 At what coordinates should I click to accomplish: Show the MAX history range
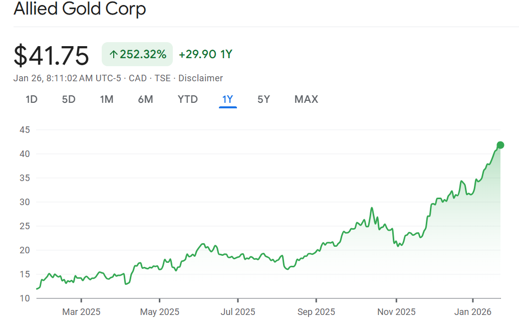[306, 99]
